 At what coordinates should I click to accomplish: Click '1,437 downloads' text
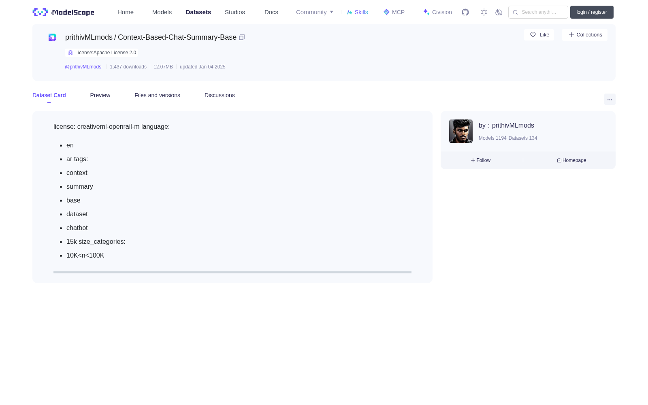click(128, 67)
